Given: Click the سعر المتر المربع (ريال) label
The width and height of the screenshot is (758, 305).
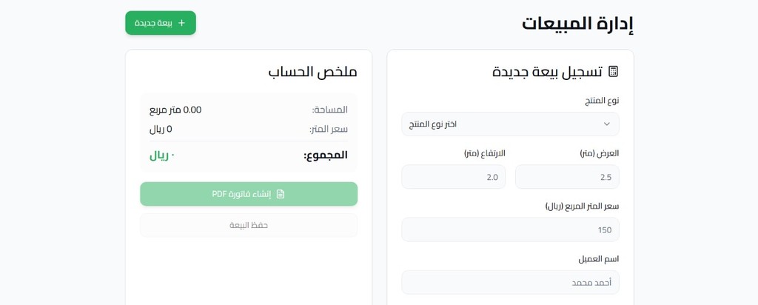Looking at the screenshot, I should coord(582,206).
